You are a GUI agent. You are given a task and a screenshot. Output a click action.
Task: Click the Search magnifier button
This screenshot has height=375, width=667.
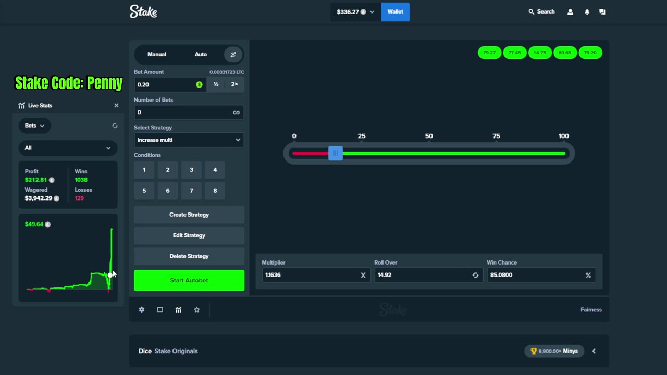(541, 11)
